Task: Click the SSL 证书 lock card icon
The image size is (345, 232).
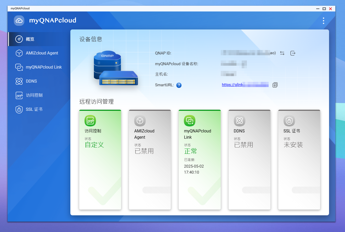Action: pos(289,121)
